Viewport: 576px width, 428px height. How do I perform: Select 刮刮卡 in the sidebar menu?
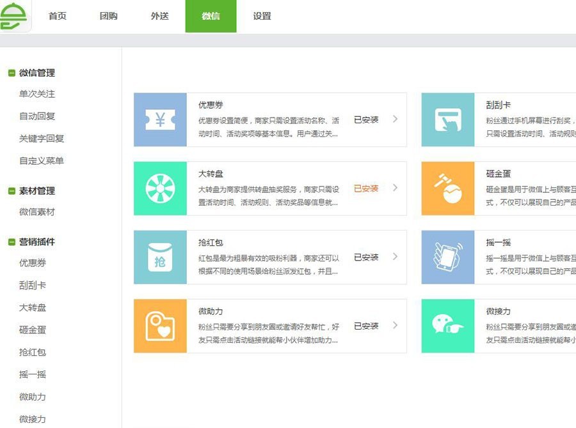(x=33, y=286)
